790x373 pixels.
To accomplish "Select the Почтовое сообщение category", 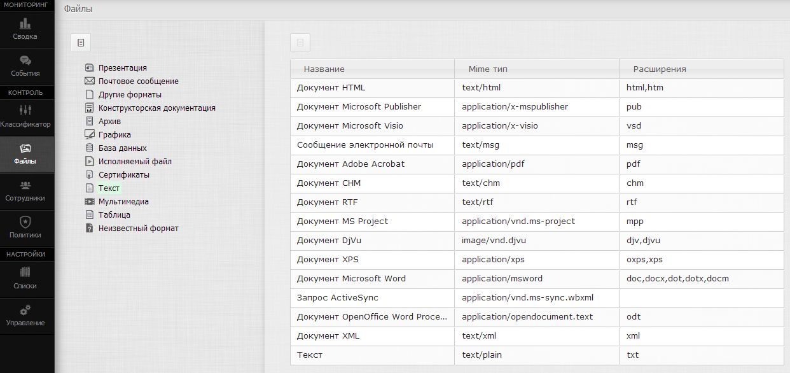I will coord(138,81).
